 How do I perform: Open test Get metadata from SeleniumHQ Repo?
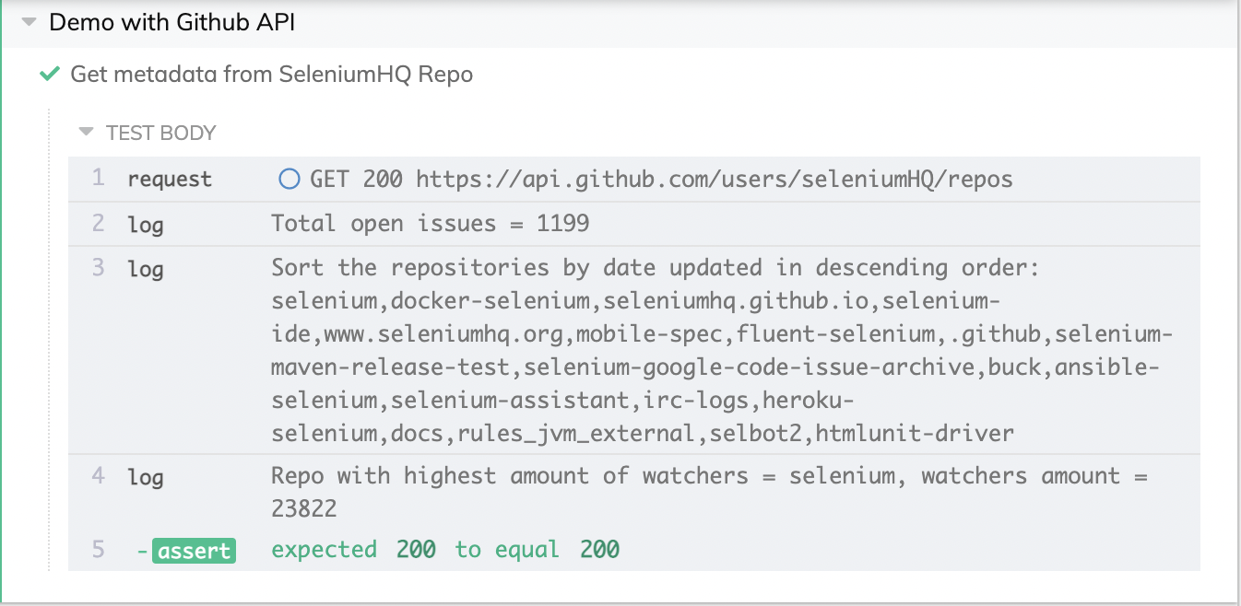[x=272, y=75]
